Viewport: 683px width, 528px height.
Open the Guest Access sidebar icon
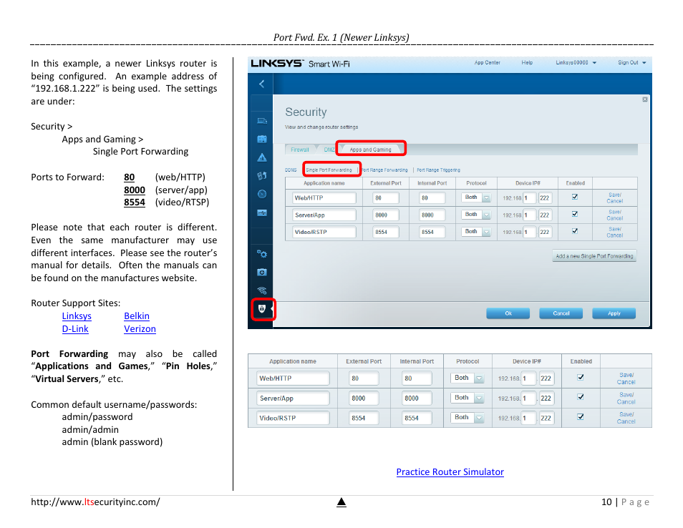pos(262,140)
